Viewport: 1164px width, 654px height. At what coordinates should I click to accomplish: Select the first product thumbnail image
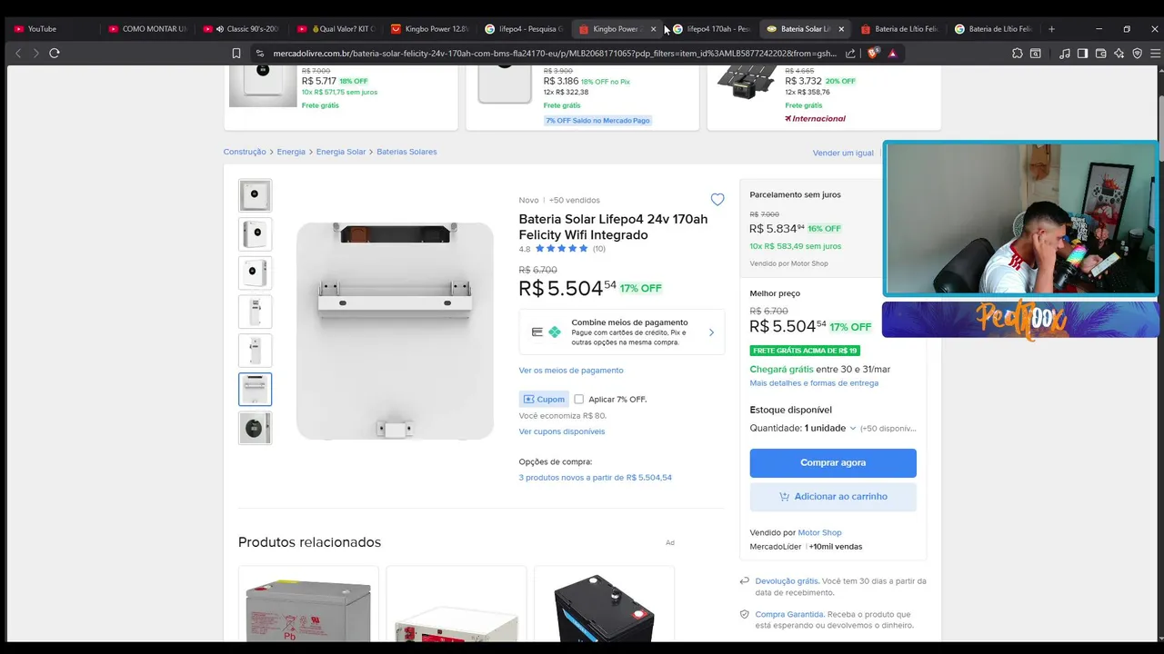pyautogui.click(x=255, y=195)
